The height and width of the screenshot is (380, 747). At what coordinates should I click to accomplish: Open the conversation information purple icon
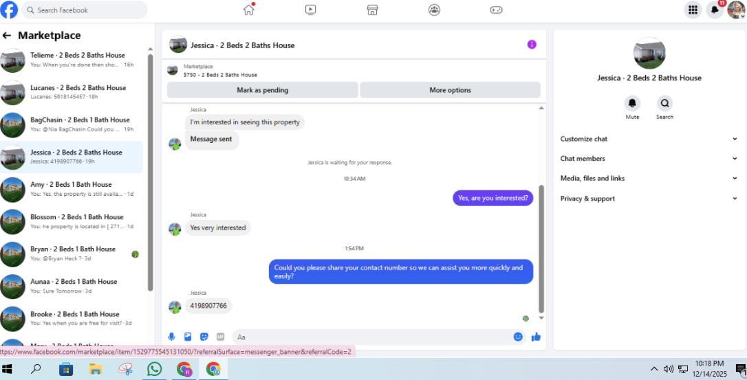click(532, 45)
